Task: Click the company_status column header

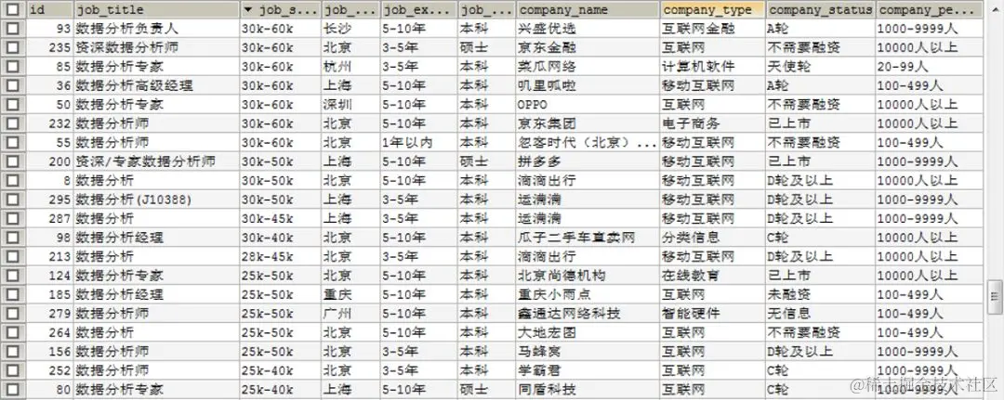Action: 820,9
